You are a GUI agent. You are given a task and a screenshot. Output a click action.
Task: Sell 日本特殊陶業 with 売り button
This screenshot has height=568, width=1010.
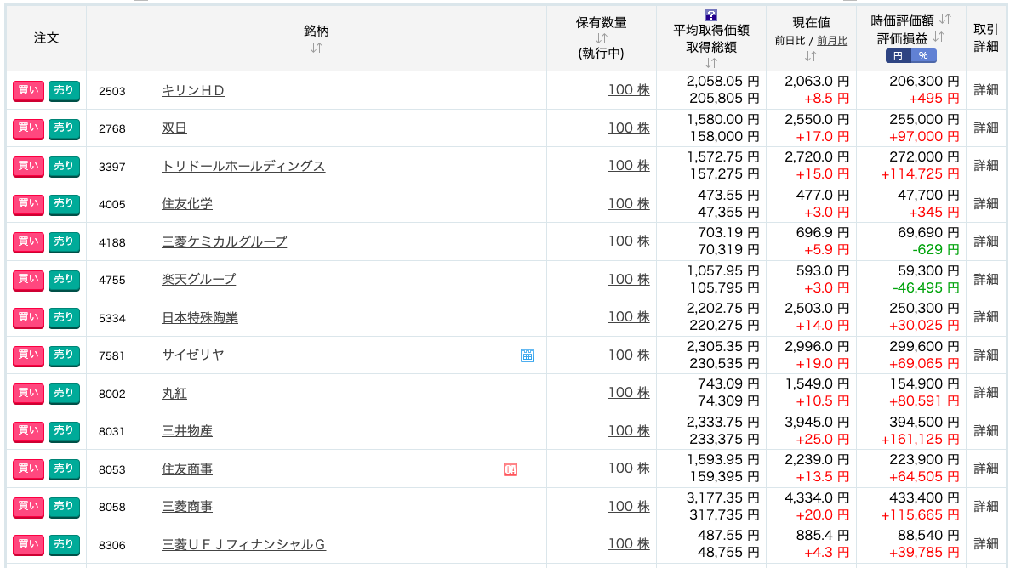point(64,317)
